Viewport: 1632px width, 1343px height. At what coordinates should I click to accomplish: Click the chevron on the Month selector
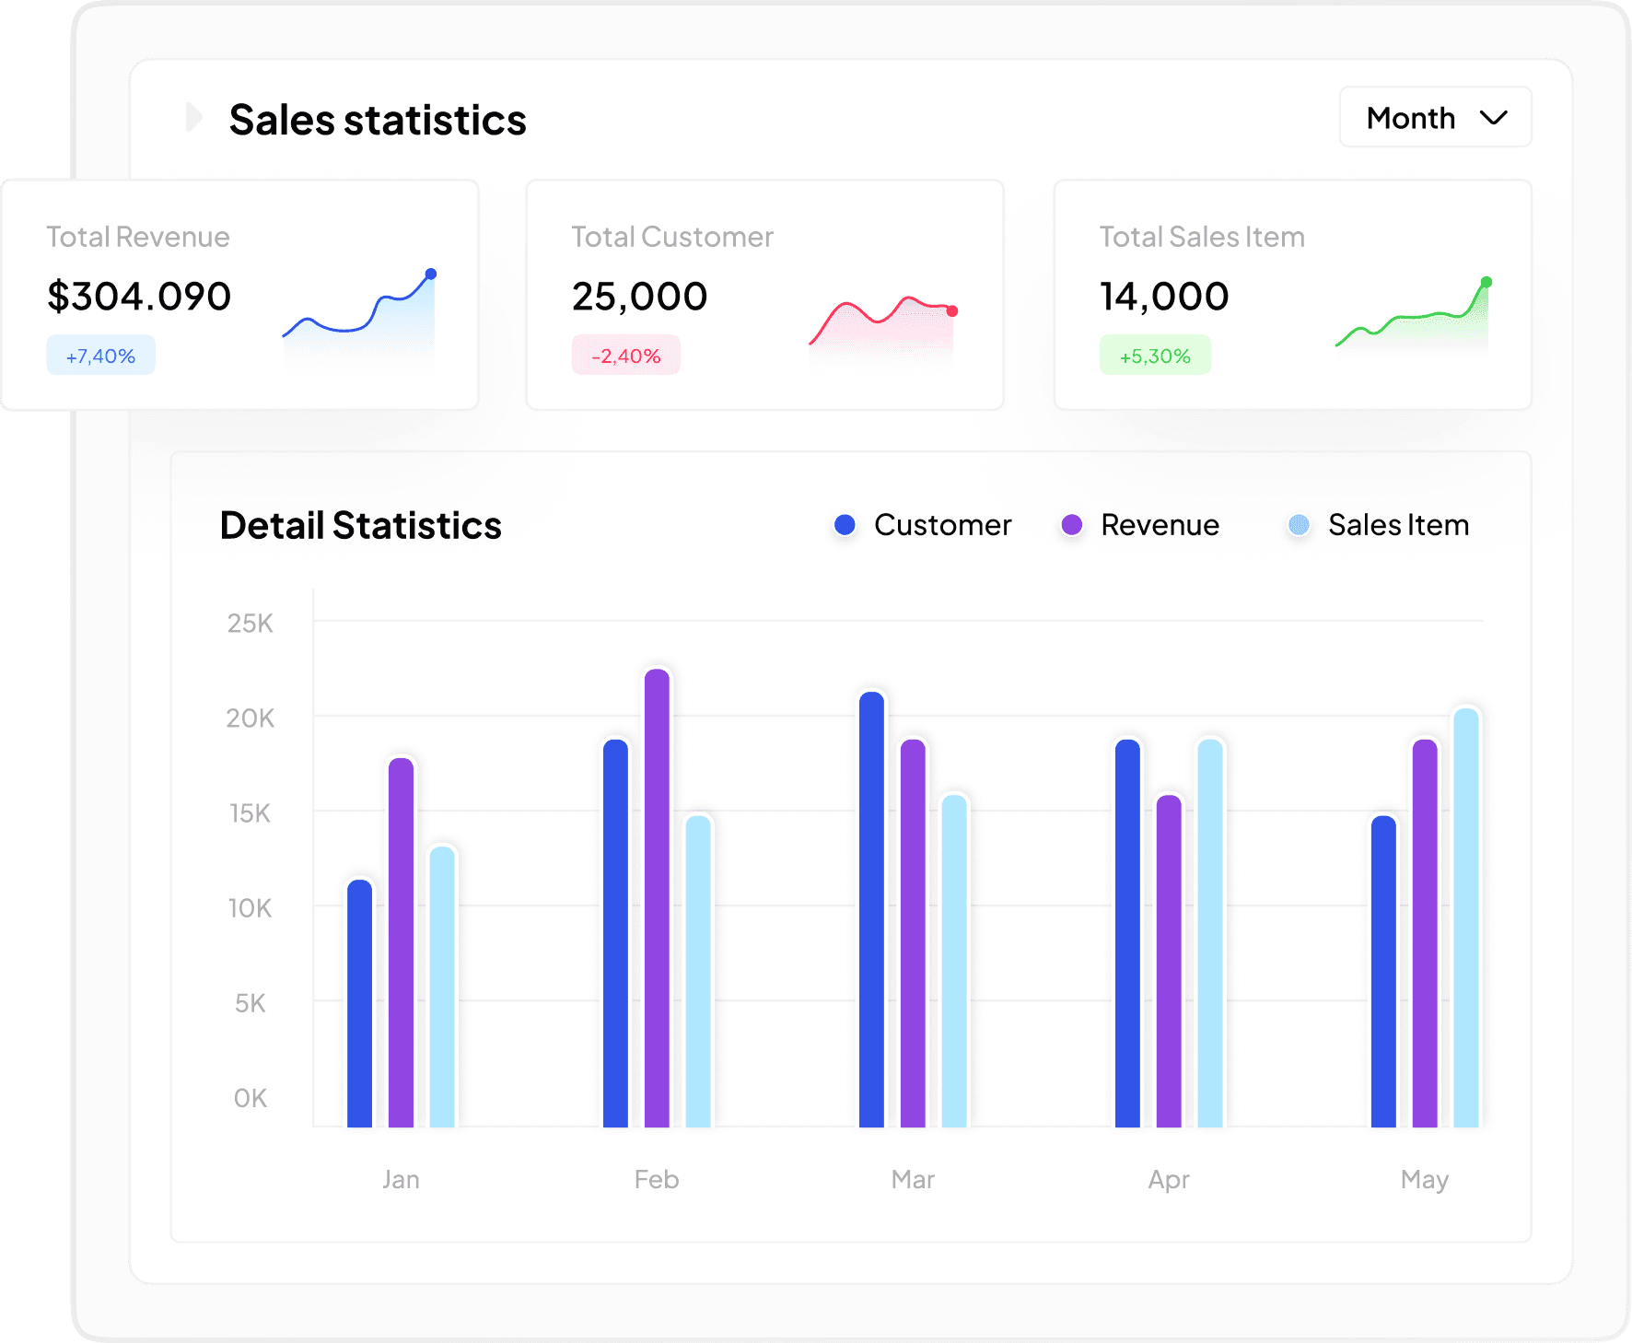(1494, 117)
